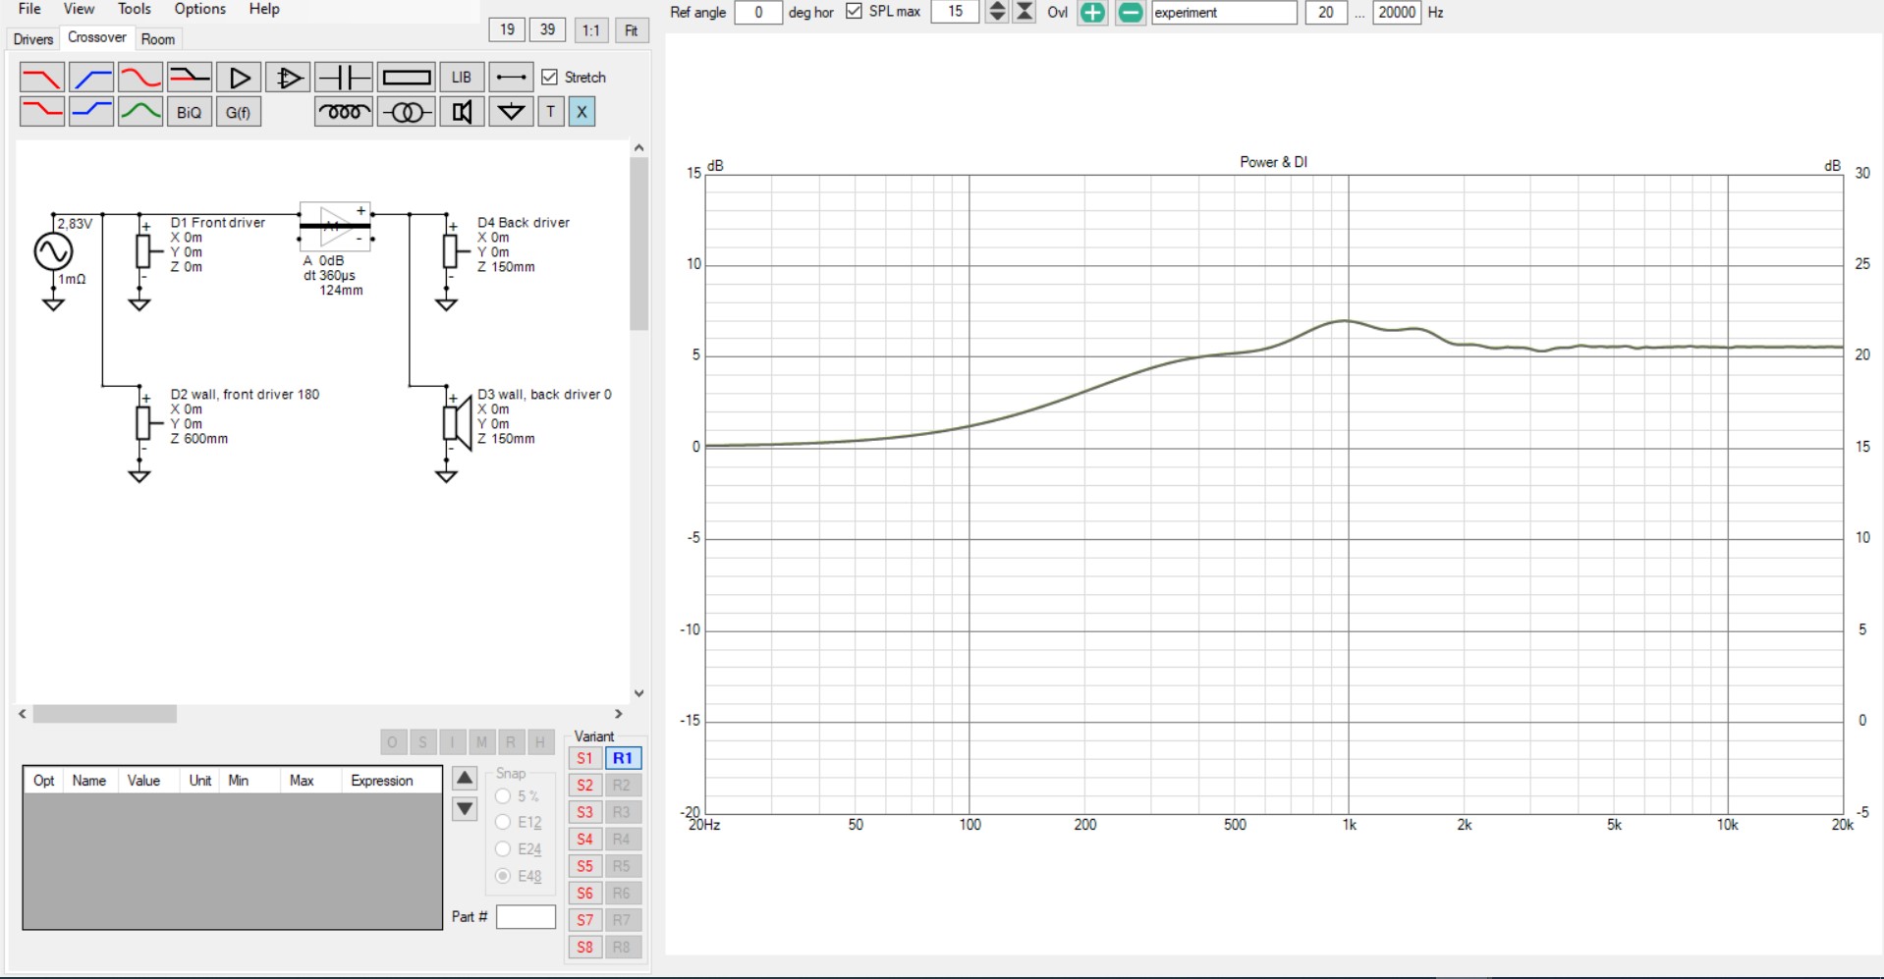The image size is (1884, 979).
Task: Remove an overlay with green minus
Action: (x=1131, y=12)
